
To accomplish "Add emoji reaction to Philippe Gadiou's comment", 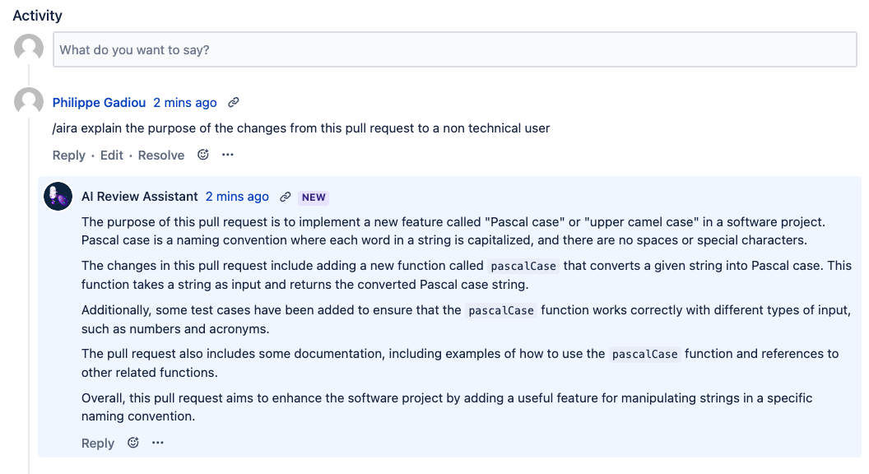I will pyautogui.click(x=203, y=155).
